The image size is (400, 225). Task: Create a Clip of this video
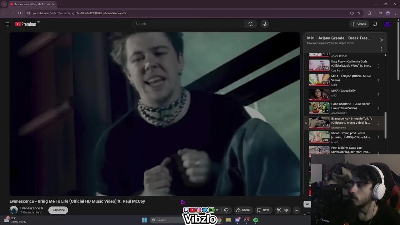[282, 210]
